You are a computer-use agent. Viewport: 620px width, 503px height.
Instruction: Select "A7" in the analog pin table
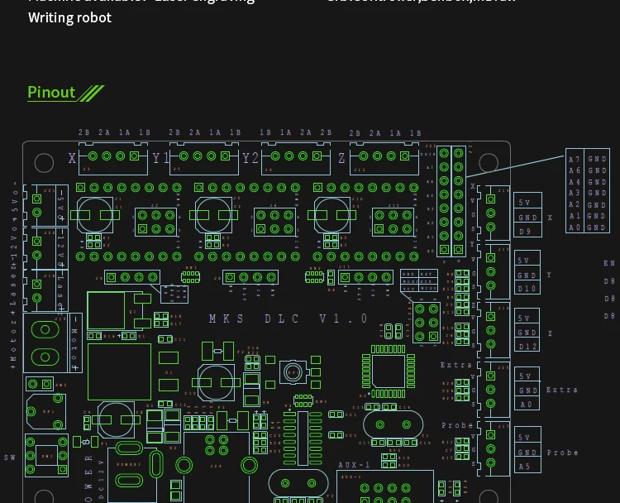click(575, 160)
